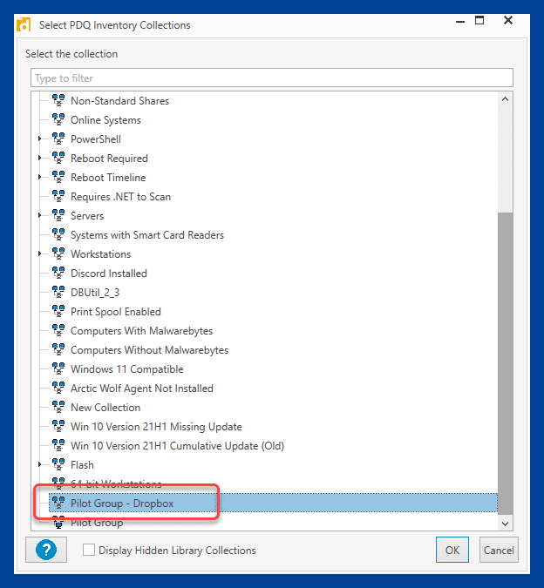Click the New Collection icon
The height and width of the screenshot is (588, 544).
coord(58,407)
